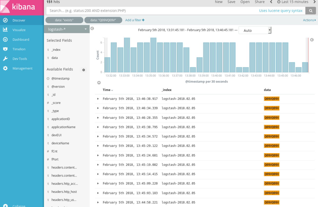Click the Lucene search input field

click(x=151, y=11)
